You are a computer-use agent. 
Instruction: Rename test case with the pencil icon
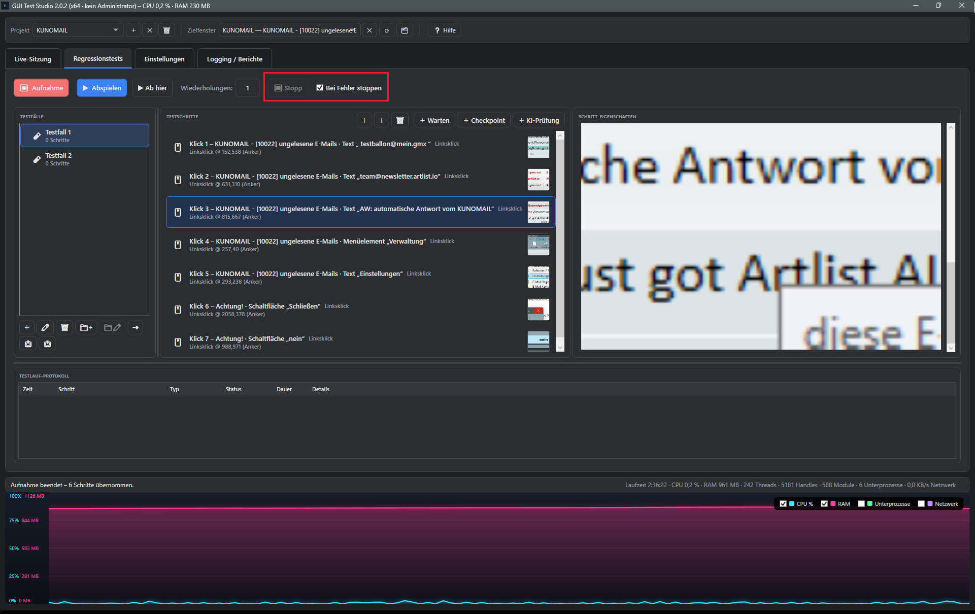click(x=45, y=327)
